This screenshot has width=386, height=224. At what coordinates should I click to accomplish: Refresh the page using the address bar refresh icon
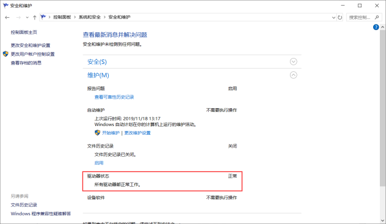340,17
